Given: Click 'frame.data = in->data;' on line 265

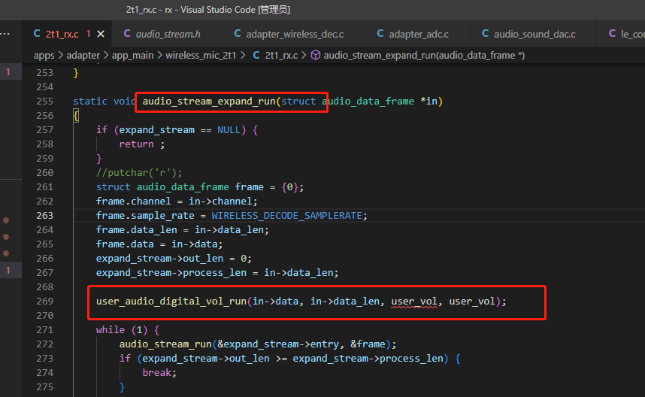Looking at the screenshot, I should pyautogui.click(x=159, y=244).
